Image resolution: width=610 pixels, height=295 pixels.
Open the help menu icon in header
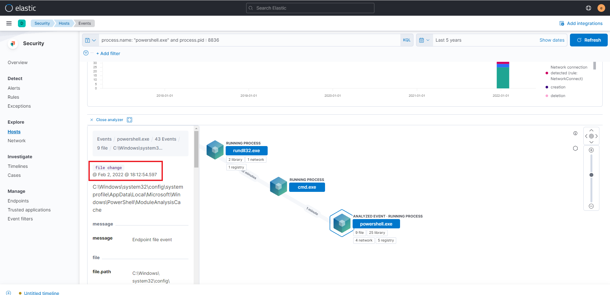(589, 8)
